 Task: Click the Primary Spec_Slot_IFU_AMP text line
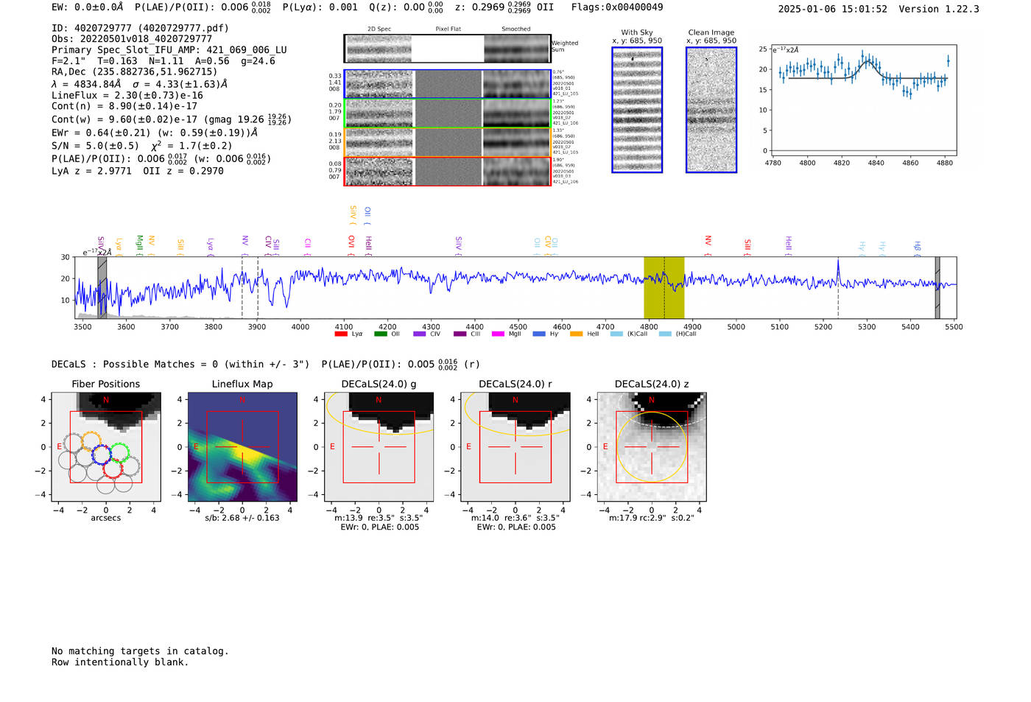coord(169,50)
